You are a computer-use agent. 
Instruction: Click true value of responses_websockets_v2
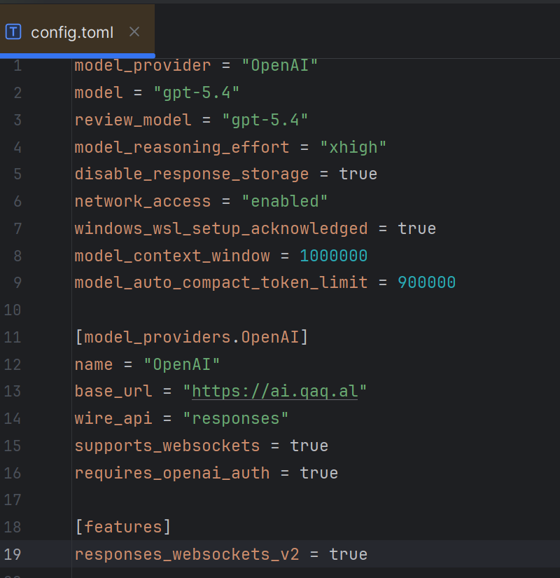coord(348,554)
